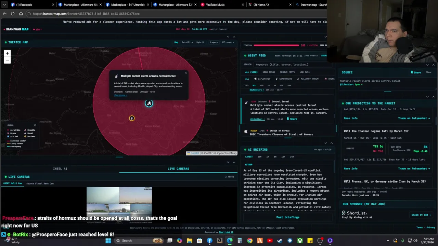
Task: Share the central Israel rocket alerts event
Action: click(x=292, y=119)
